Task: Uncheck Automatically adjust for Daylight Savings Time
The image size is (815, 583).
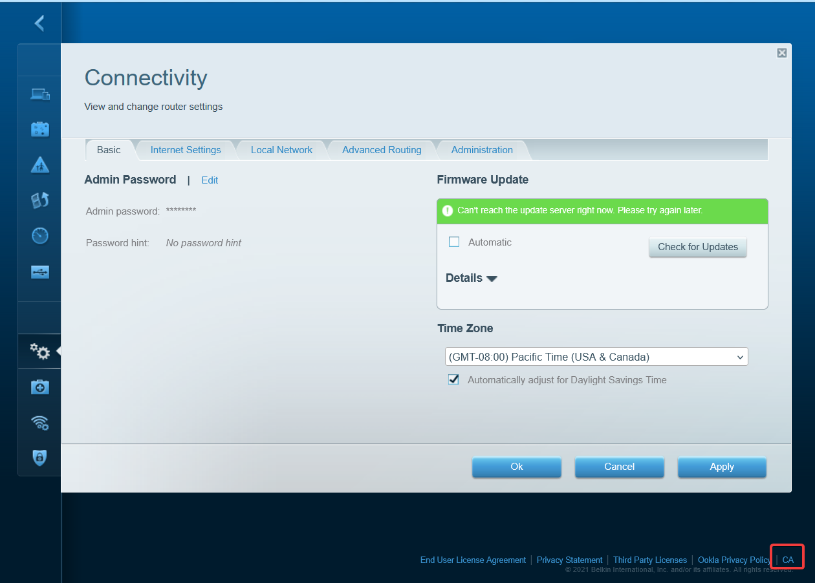Action: coord(454,380)
